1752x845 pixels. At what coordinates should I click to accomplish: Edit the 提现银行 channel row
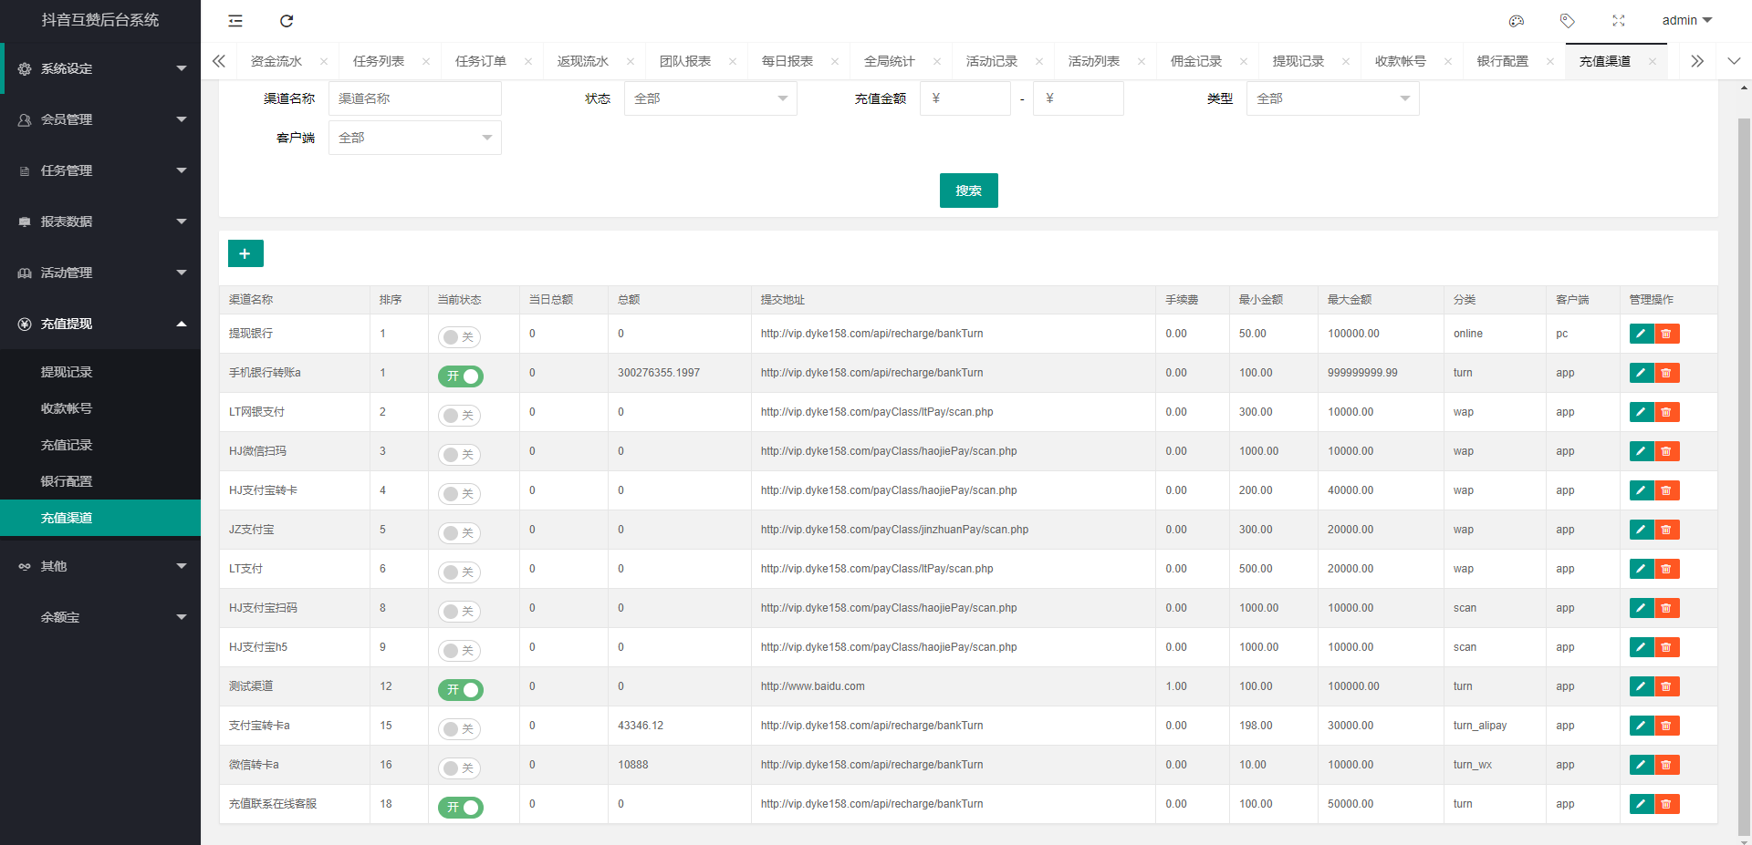coord(1641,334)
